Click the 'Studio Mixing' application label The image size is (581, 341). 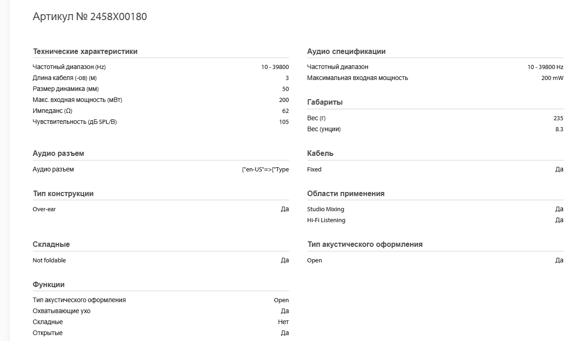pyautogui.click(x=326, y=209)
